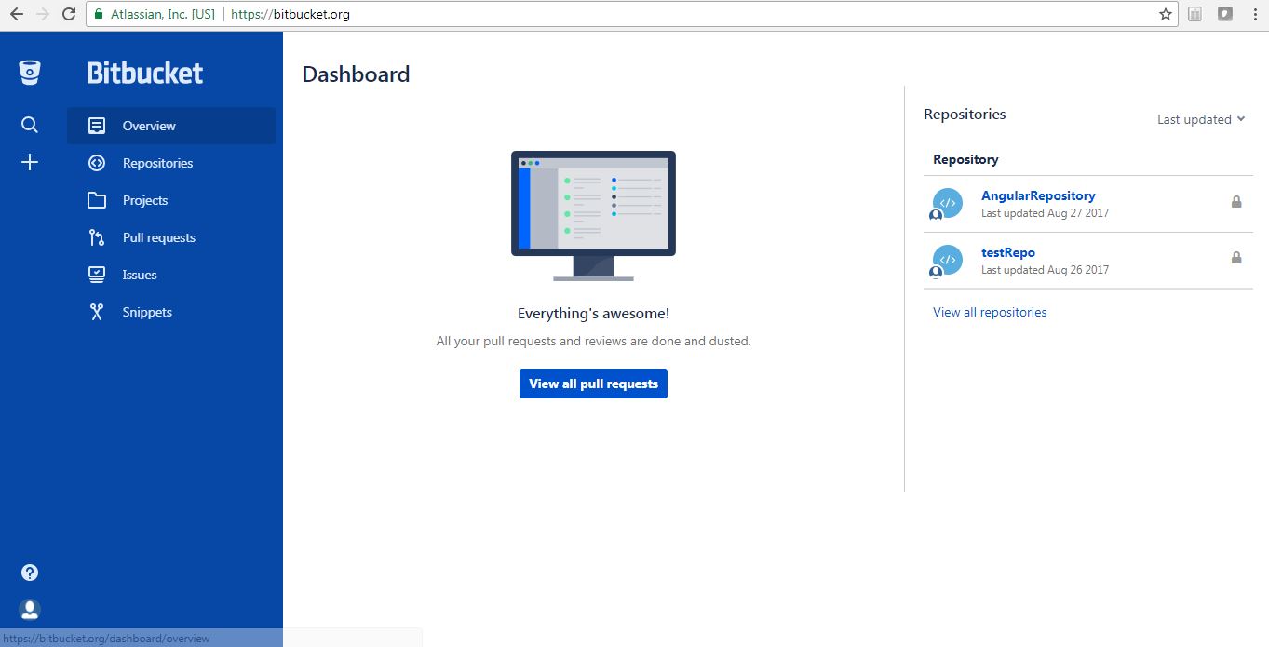
Task: Open the Last updated sort dropdown
Action: pos(1200,119)
